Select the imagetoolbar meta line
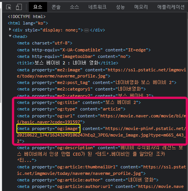The width and height of the screenshot is (188, 191). click(x=74, y=56)
